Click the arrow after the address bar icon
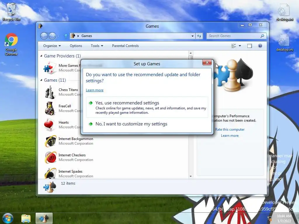 tap(78, 36)
